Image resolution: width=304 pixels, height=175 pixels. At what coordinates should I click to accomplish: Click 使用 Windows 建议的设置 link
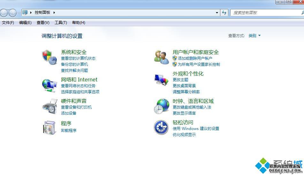click(x=196, y=128)
